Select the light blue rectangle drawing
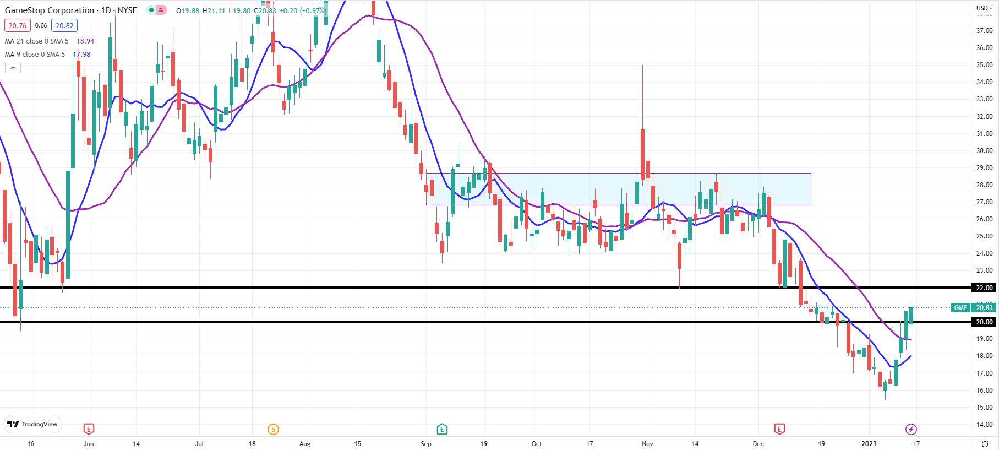This screenshot has width=999, height=450. 618,189
